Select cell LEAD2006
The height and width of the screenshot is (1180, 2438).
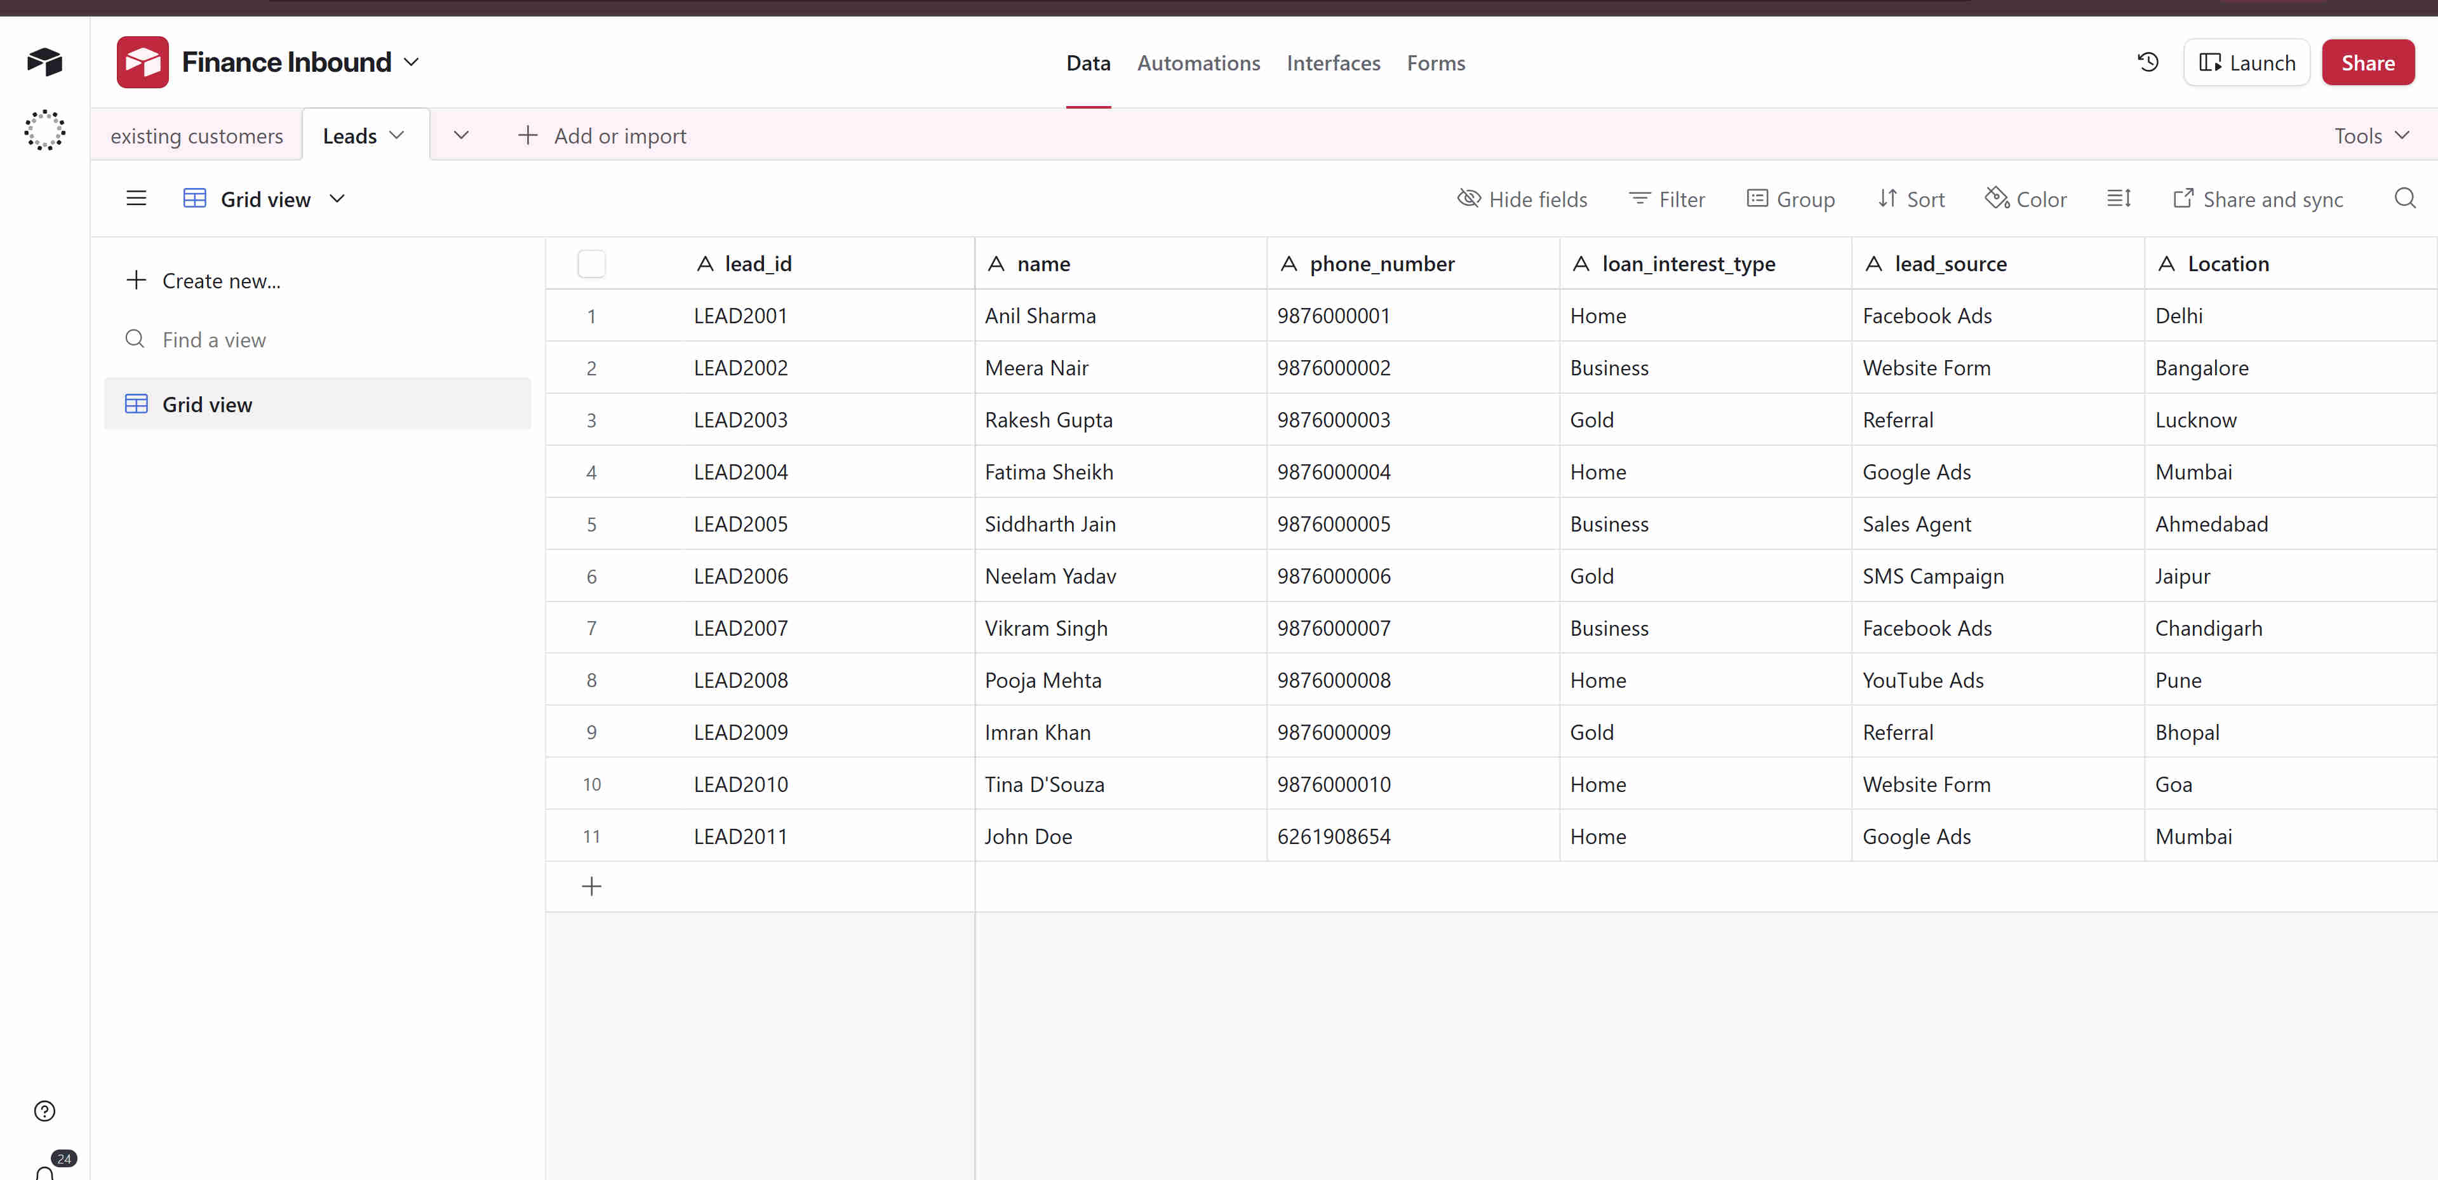pyautogui.click(x=829, y=575)
